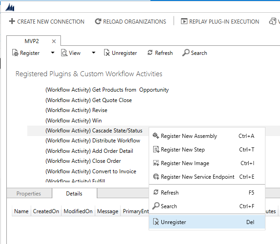Click the Register New Assembly menu icon
280x244 pixels.
[156, 136]
